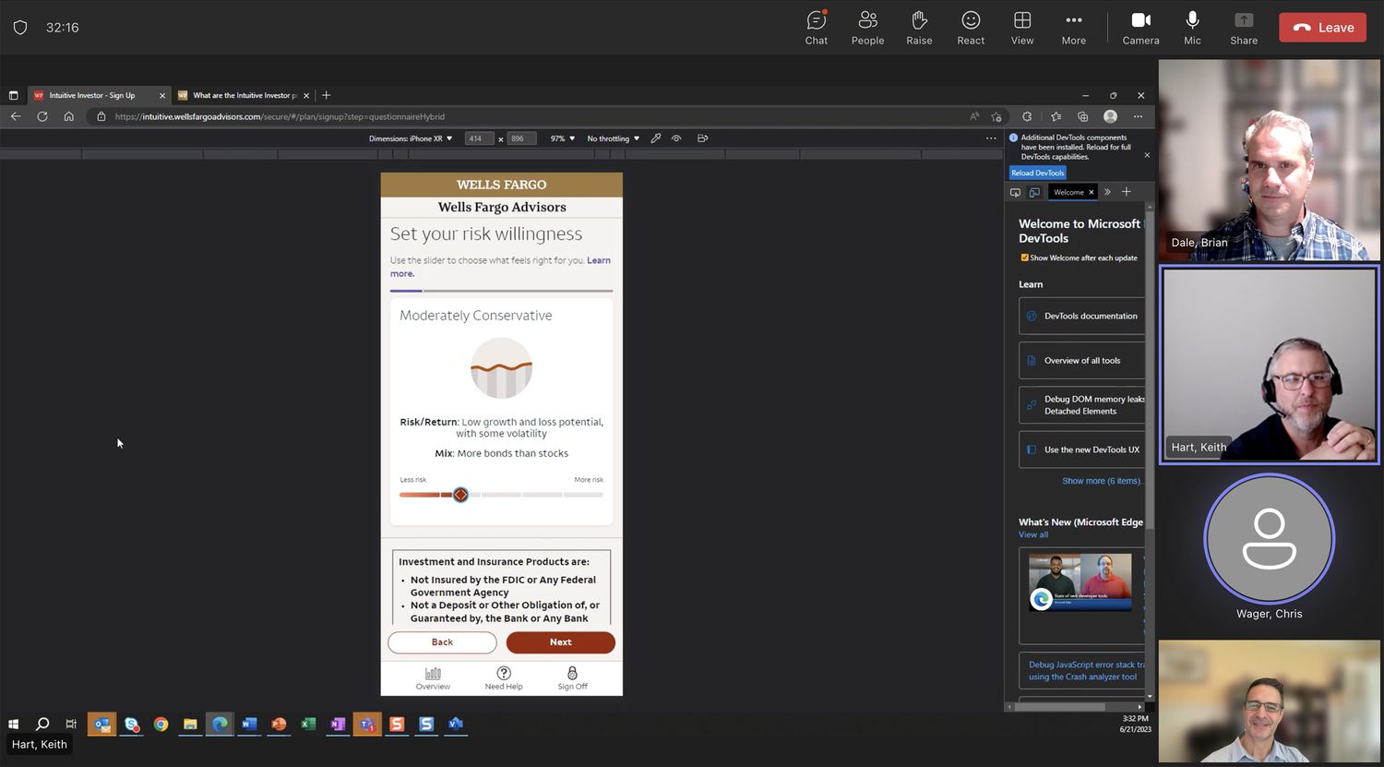Expand Show more (6 items)

[1102, 481]
